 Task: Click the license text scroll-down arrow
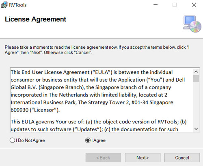pyautogui.click(x=196, y=129)
